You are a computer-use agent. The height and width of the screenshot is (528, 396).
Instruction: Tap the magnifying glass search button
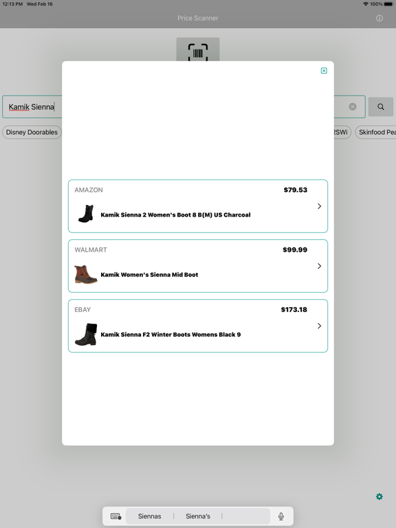click(380, 107)
